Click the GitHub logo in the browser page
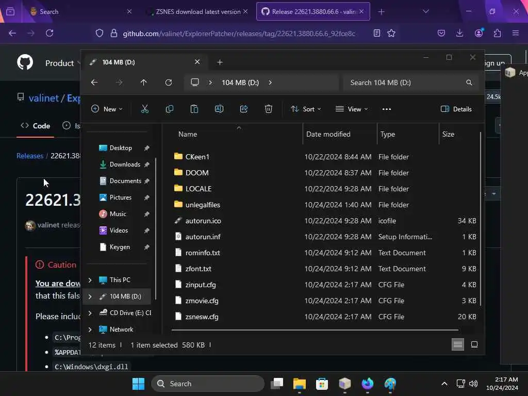The width and height of the screenshot is (528, 396). tap(25, 62)
